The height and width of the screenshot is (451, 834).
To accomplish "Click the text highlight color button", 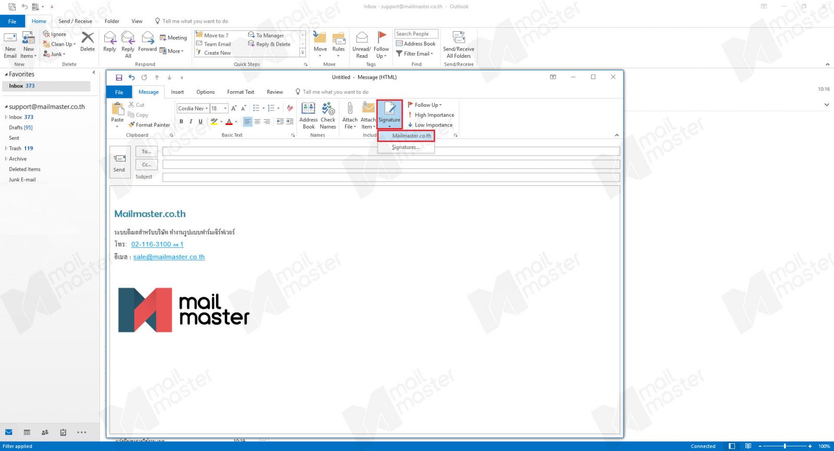I will tap(214, 121).
